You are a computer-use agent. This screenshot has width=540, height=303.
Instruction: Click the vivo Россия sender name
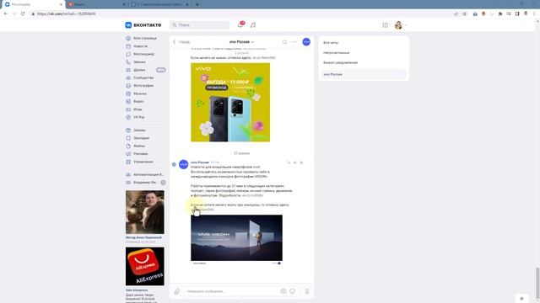pyautogui.click(x=200, y=162)
